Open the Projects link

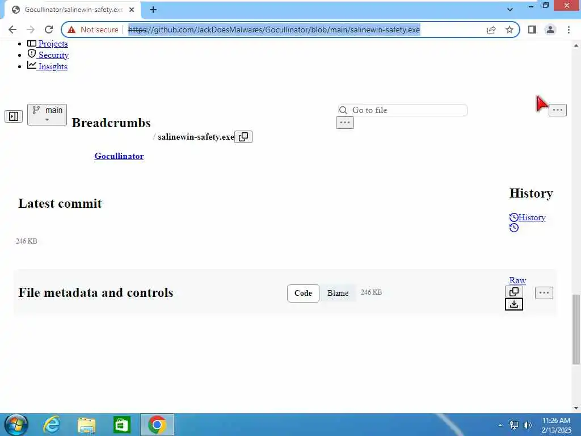53,44
